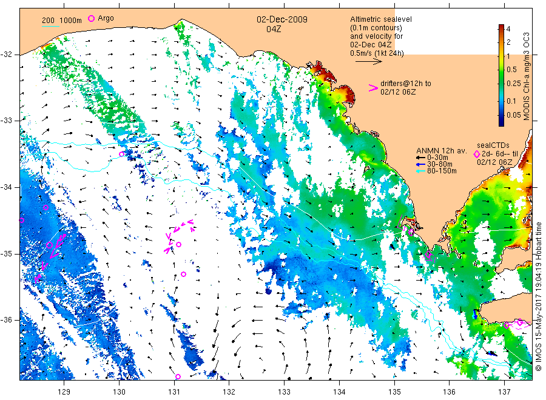Click the '04Z' time label under the date

point(274,29)
